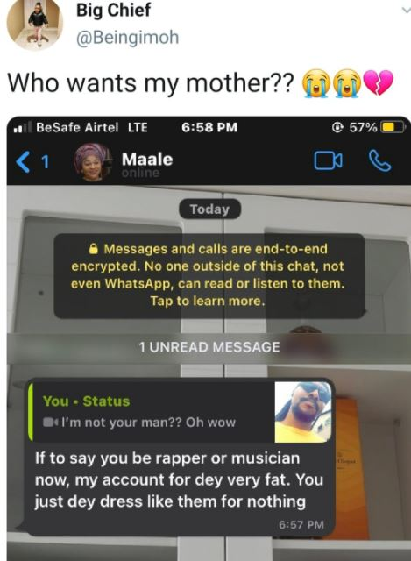Tap the 1 UNREAD MESSAGE divider
This screenshot has width=411, height=561.
209,347
